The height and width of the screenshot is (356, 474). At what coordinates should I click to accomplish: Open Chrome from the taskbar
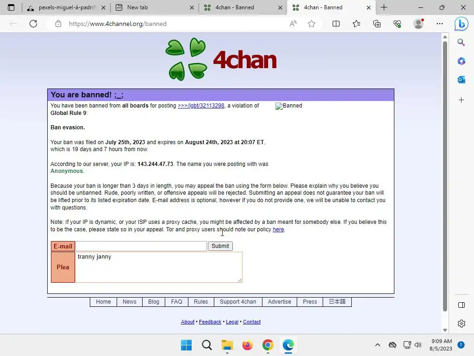[x=268, y=345]
